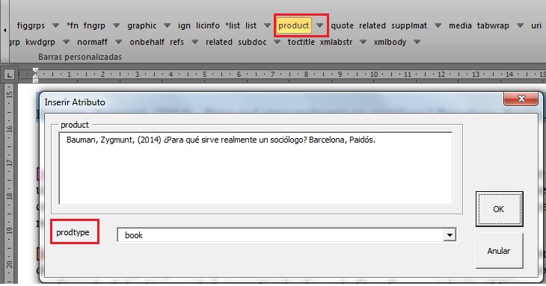Open the dropdown arrow beside product

coord(319,25)
